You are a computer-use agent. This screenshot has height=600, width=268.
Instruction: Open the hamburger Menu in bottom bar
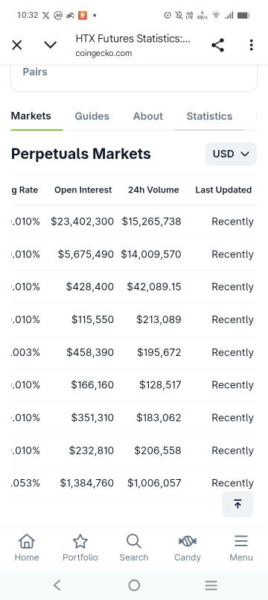[241, 548]
